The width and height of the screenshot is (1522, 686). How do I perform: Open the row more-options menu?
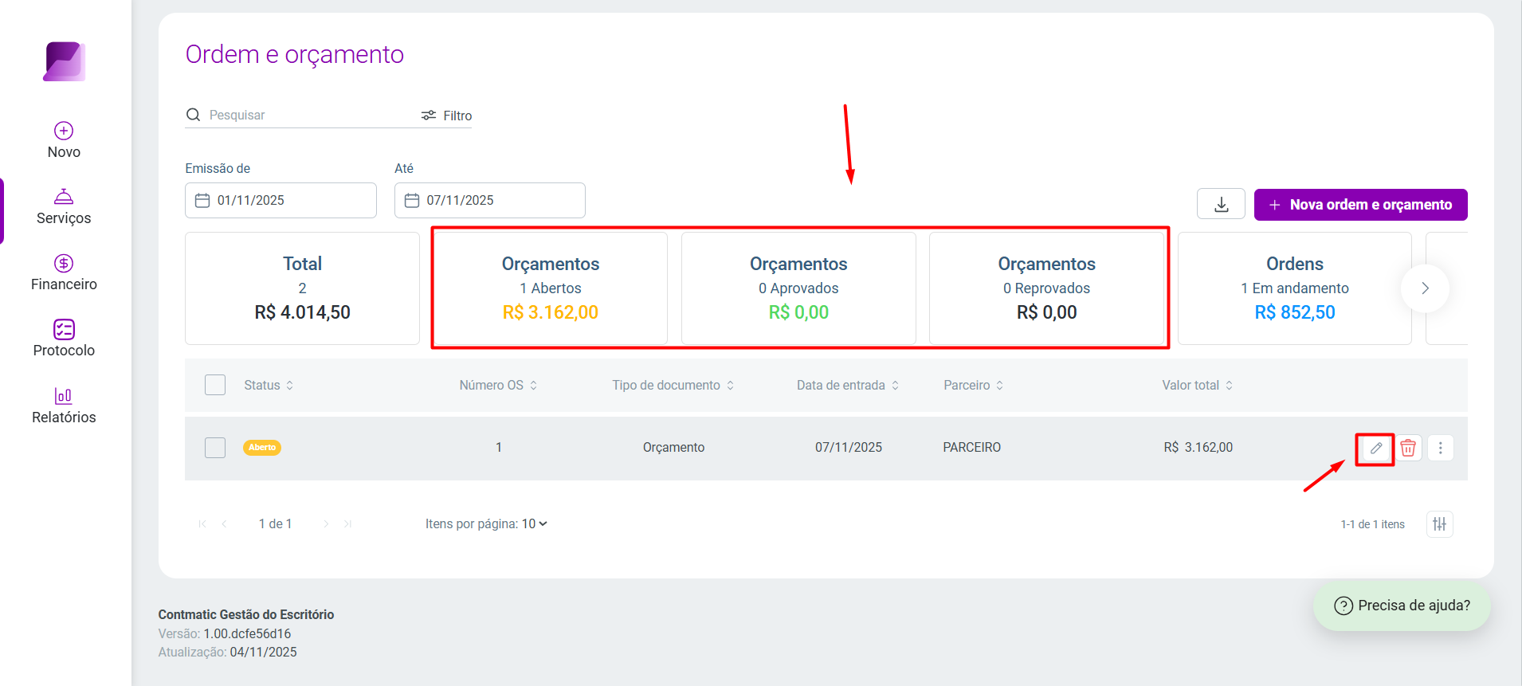point(1441,449)
